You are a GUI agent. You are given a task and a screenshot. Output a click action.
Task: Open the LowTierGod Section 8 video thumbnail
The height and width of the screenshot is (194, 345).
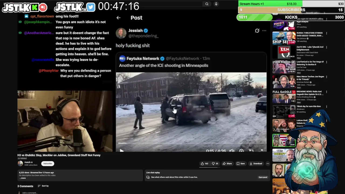[284, 67]
